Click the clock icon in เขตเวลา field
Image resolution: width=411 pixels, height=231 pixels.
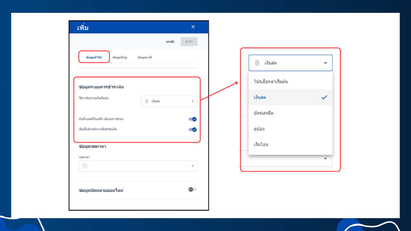tap(85, 166)
